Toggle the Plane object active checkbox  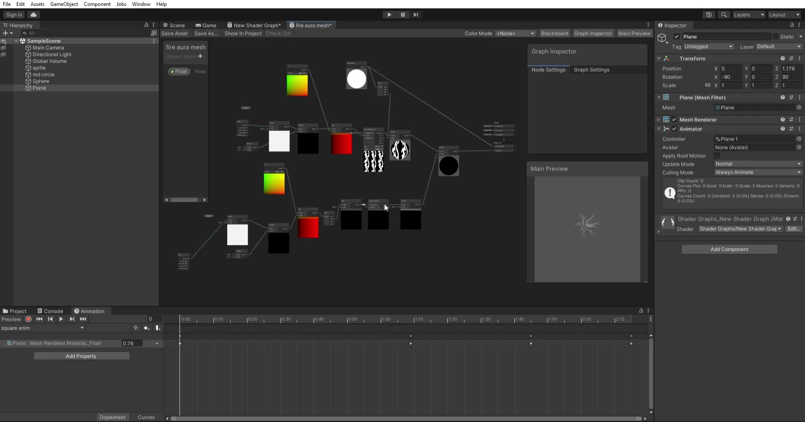point(676,37)
